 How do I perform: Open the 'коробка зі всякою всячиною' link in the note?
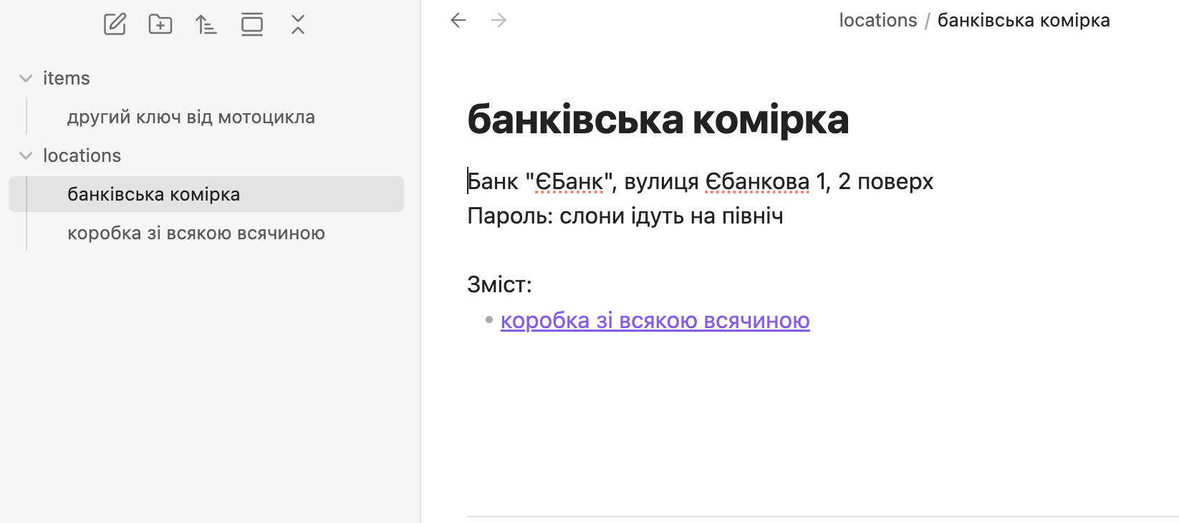click(655, 321)
